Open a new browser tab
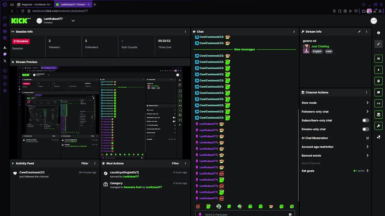The width and height of the screenshot is (385, 216). tap(95, 4)
